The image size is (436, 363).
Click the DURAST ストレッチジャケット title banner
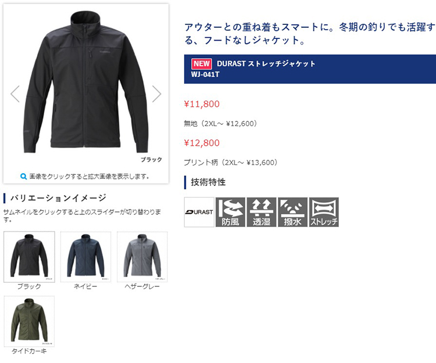tap(310, 69)
